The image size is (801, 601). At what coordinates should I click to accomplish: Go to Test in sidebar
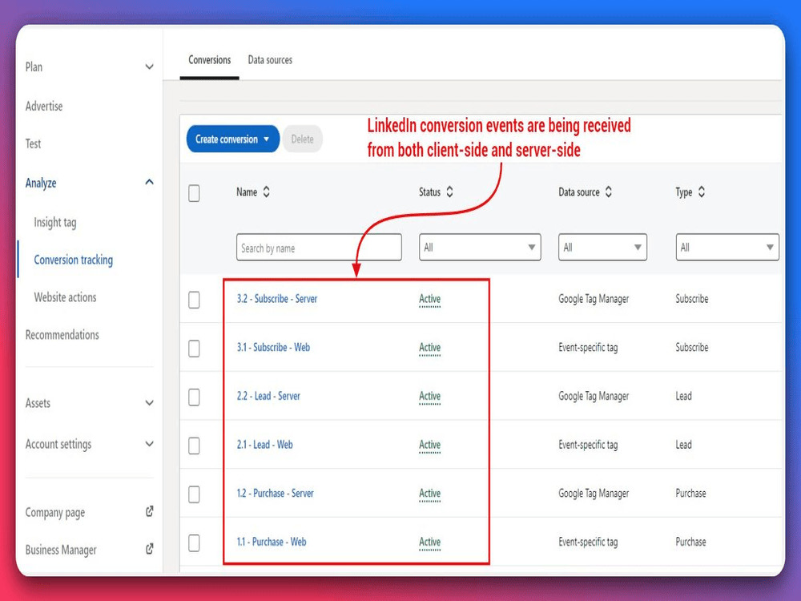33,143
